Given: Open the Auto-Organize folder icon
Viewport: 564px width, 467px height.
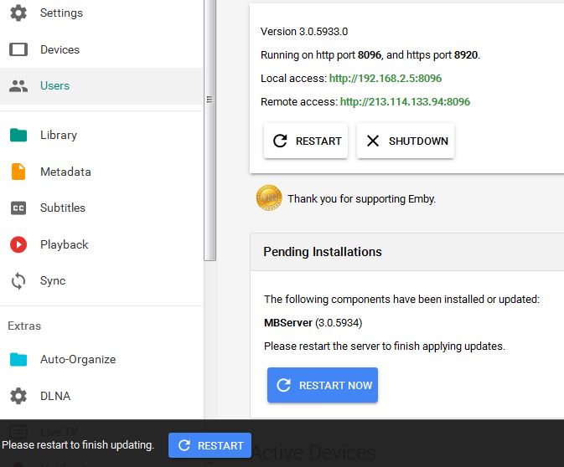Looking at the screenshot, I should (x=18, y=359).
